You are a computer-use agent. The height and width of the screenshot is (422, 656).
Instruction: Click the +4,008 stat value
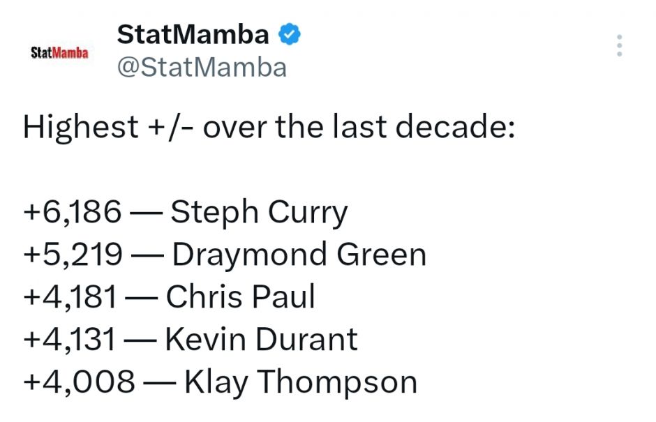coord(79,382)
